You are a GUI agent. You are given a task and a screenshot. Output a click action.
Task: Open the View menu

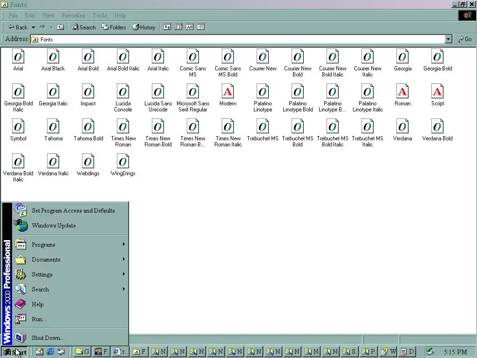[48, 15]
